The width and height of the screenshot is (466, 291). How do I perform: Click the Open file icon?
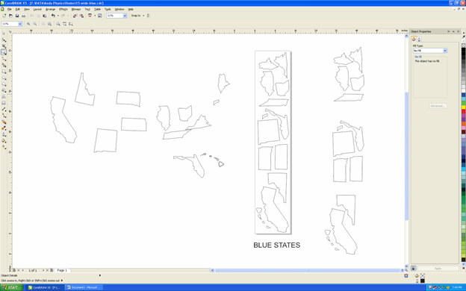pos(10,16)
